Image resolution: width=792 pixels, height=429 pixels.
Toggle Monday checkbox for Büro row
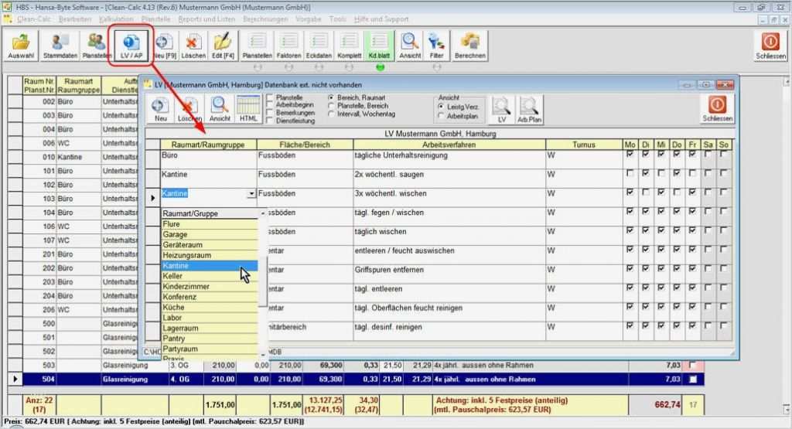point(630,155)
